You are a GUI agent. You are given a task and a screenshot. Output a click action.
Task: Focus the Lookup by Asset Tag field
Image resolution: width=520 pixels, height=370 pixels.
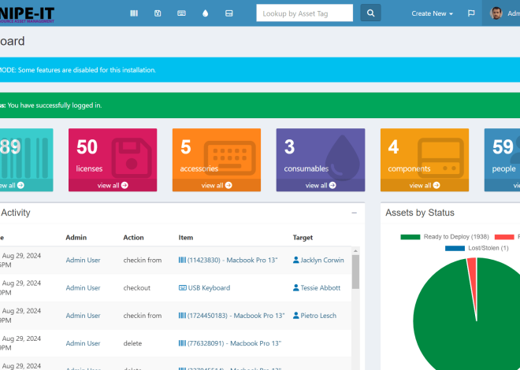(x=304, y=13)
